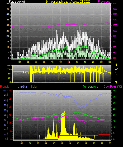Screen dimensions: 123x147
Task: Click the Forza vento title label
Action: click(17, 2)
